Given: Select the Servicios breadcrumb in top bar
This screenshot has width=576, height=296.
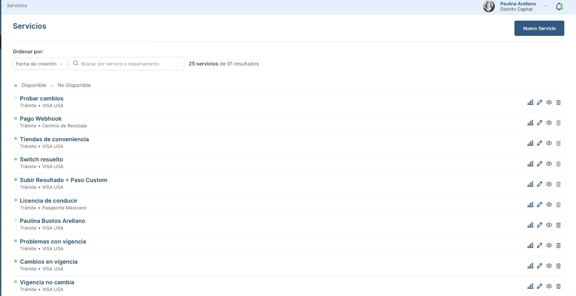Looking at the screenshot, I should pyautogui.click(x=17, y=5).
